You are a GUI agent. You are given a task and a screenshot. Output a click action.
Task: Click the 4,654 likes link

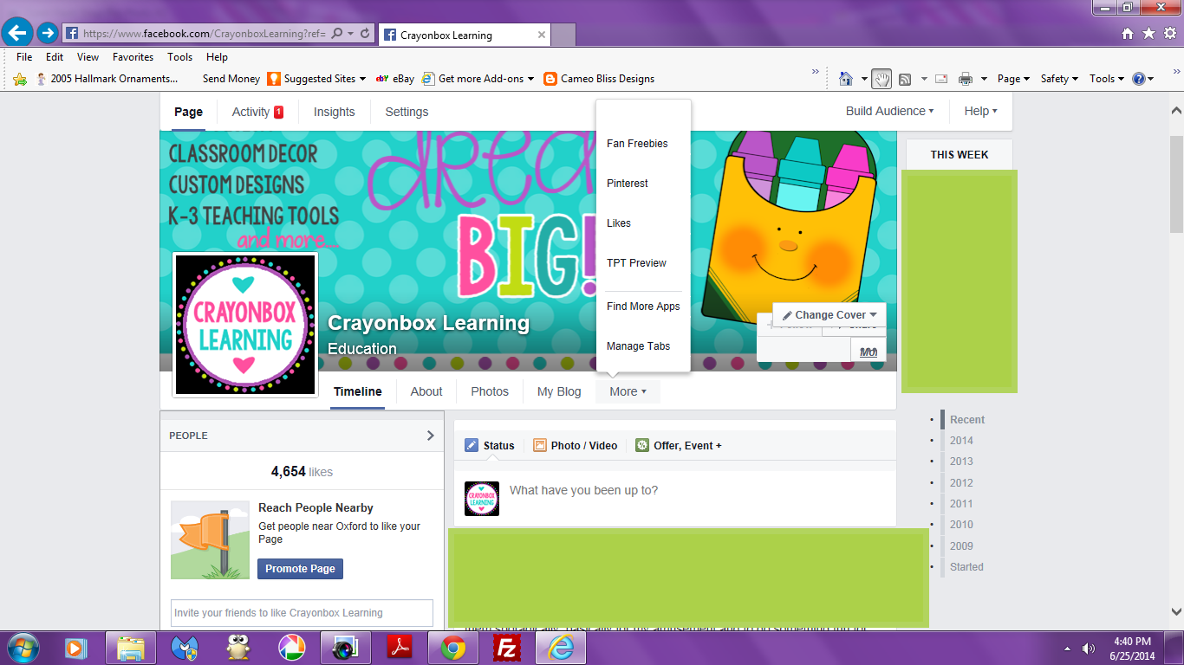pyautogui.click(x=302, y=470)
